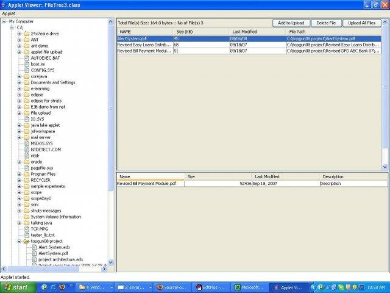
Task: Click the upload table scroll-up arrow
Action: coord(385,22)
